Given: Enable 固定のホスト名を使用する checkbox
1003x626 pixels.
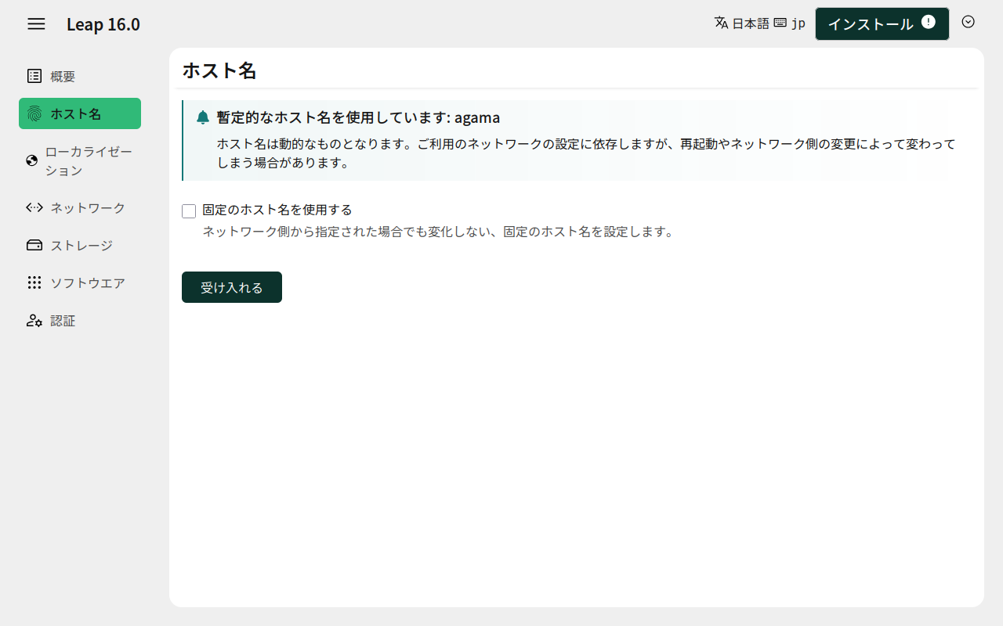Looking at the screenshot, I should (189, 211).
